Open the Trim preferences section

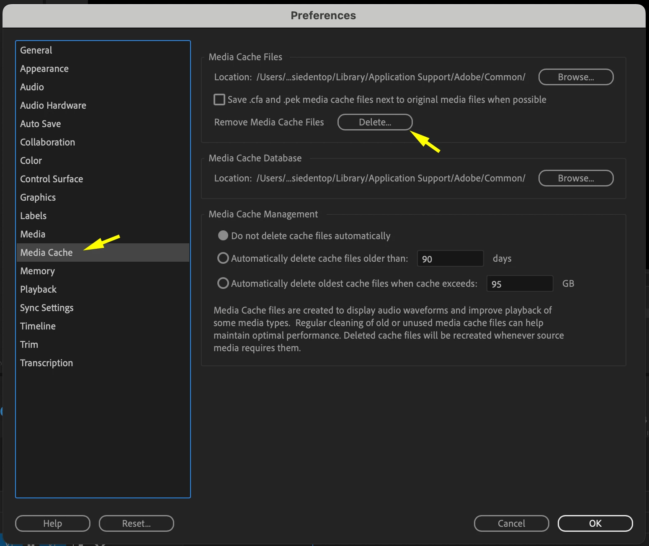click(x=103, y=344)
